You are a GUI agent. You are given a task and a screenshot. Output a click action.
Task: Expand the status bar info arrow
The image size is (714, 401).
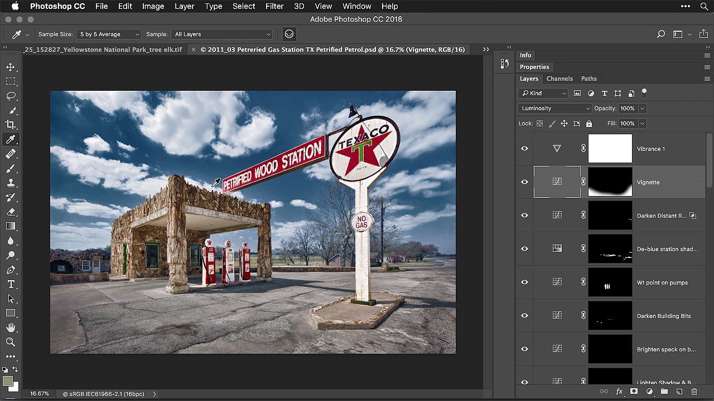tap(155, 394)
